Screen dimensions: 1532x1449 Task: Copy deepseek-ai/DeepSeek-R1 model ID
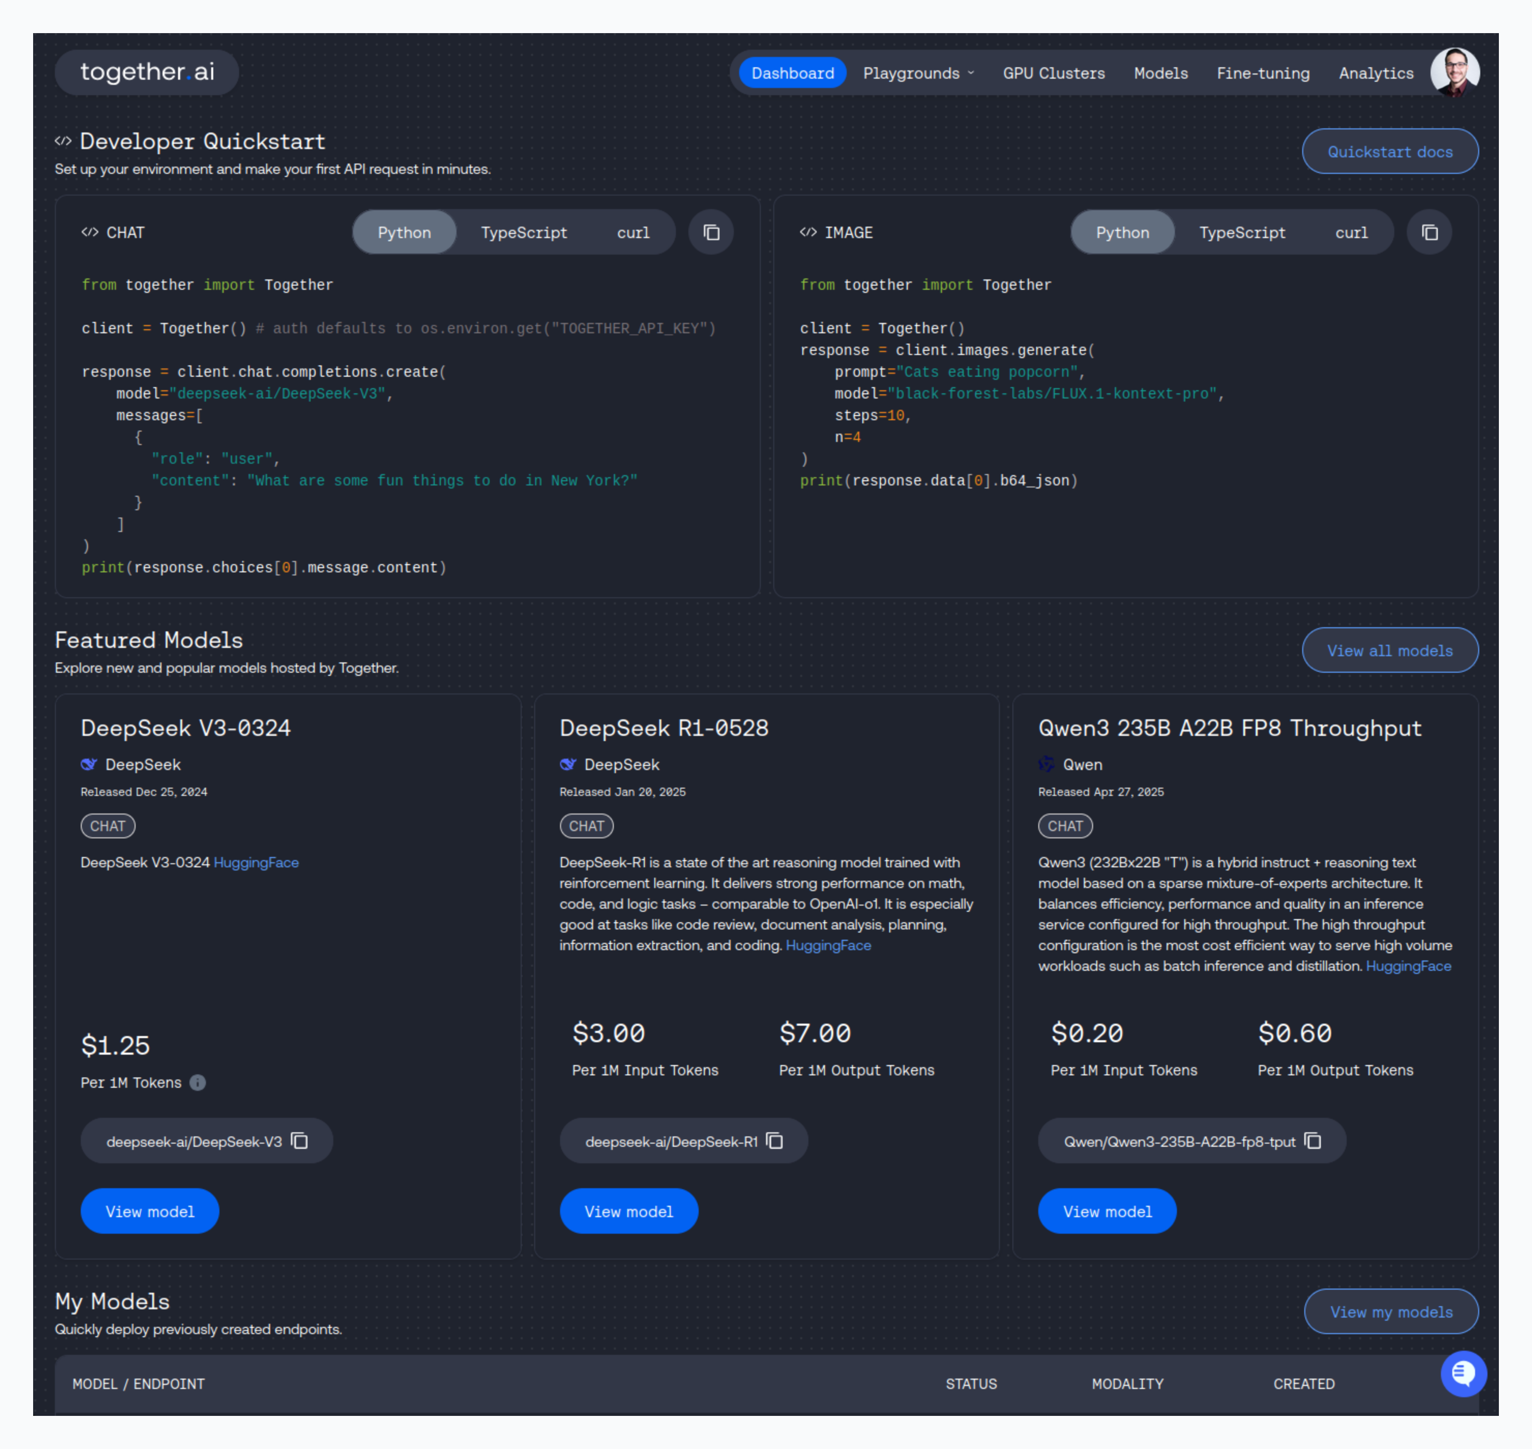point(775,1141)
